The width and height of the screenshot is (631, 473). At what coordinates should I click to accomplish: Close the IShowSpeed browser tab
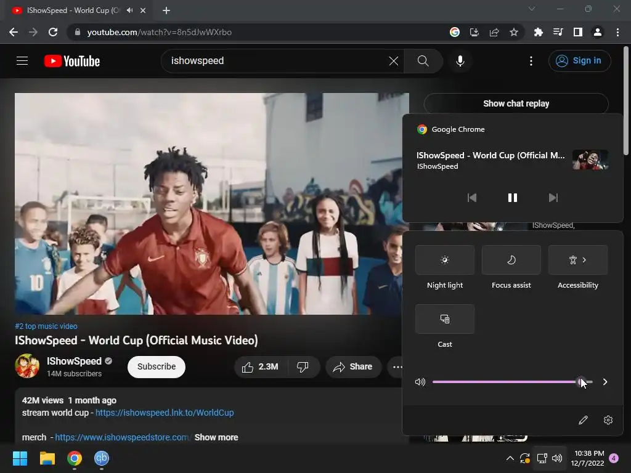[143, 10]
